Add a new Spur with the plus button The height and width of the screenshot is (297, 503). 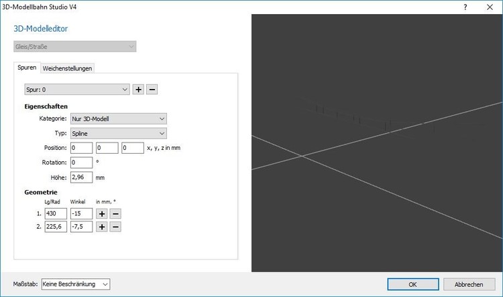tap(138, 90)
